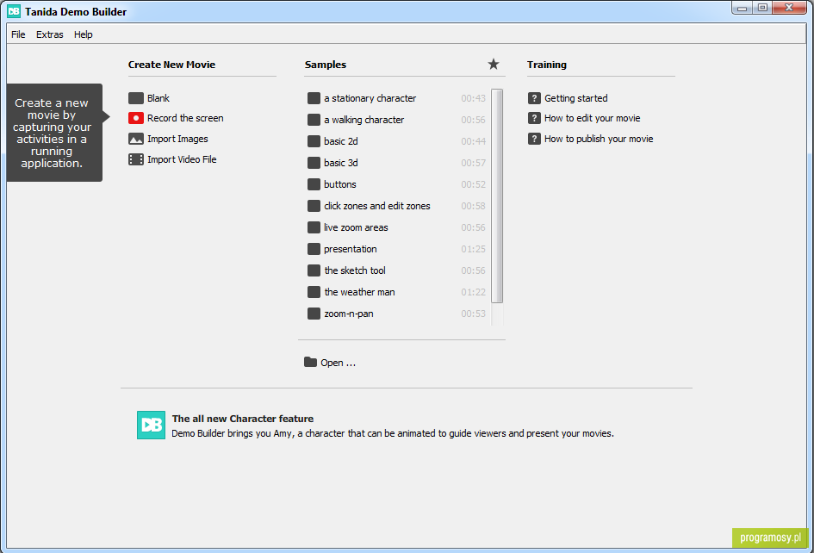Viewport: 814px width, 553px height.
Task: Click the Import Images picture icon
Action: [x=136, y=139]
